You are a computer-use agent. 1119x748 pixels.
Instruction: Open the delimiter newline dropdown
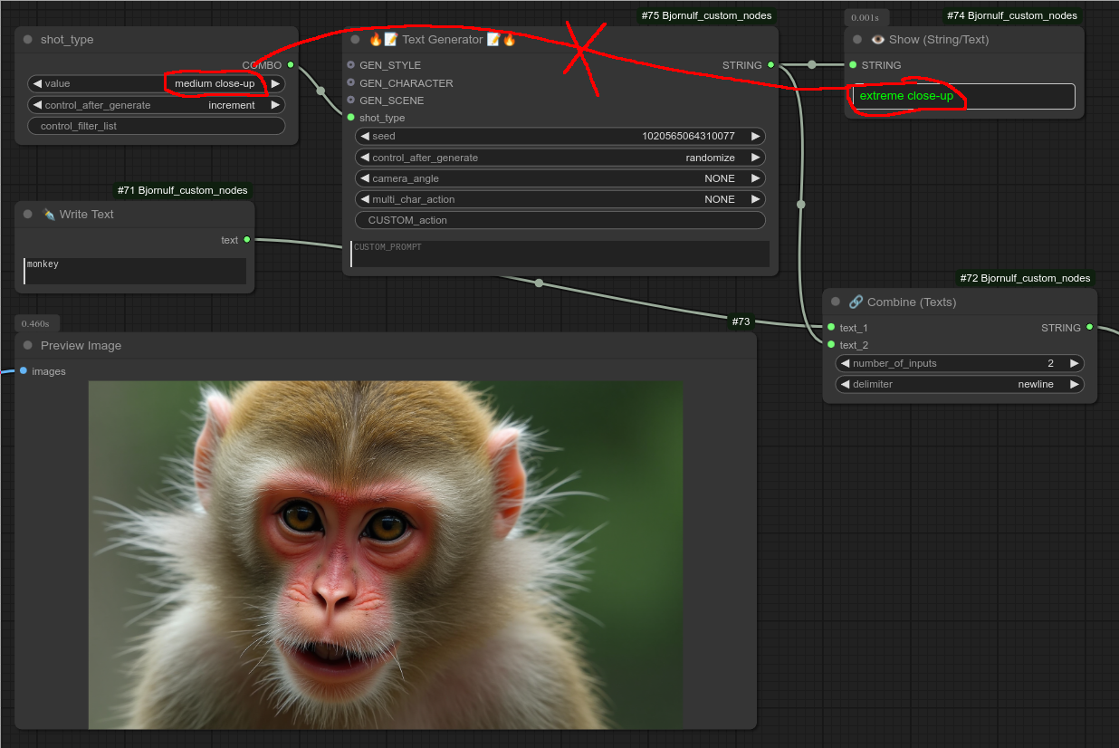(959, 384)
